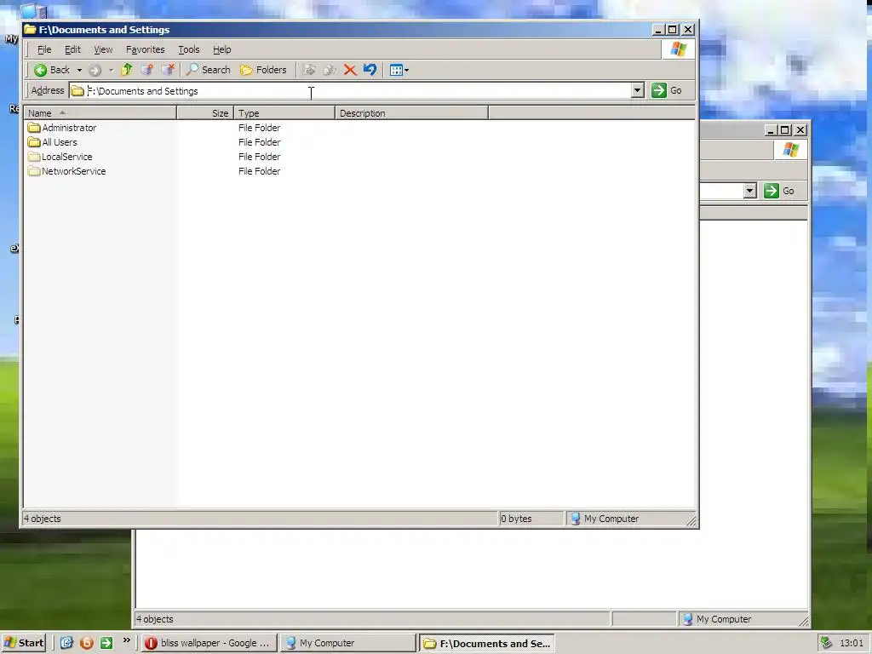Go up one folder level
Image resolution: width=872 pixels, height=654 pixels.
tap(127, 70)
